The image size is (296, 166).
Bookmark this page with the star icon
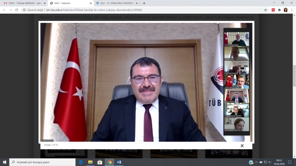[x=265, y=10]
